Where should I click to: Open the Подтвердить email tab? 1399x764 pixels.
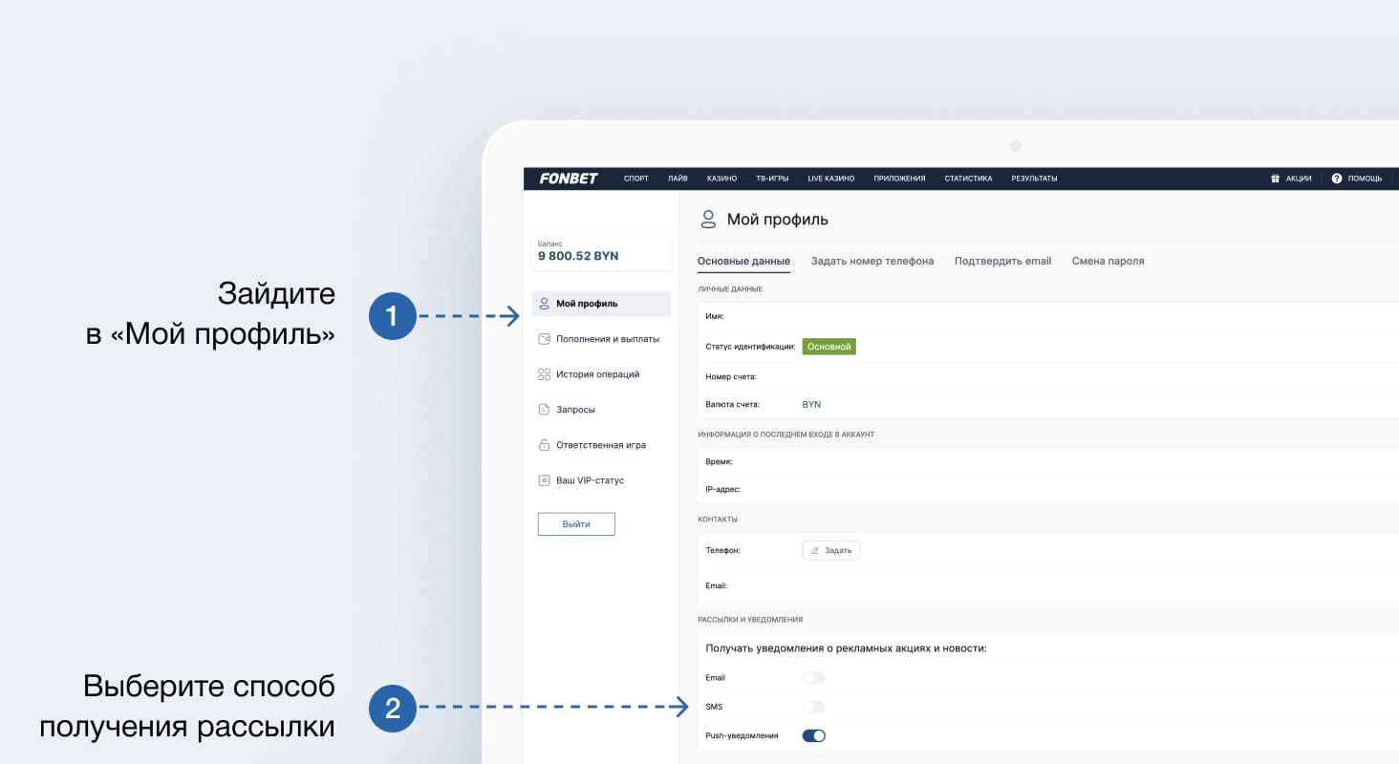[1002, 261]
